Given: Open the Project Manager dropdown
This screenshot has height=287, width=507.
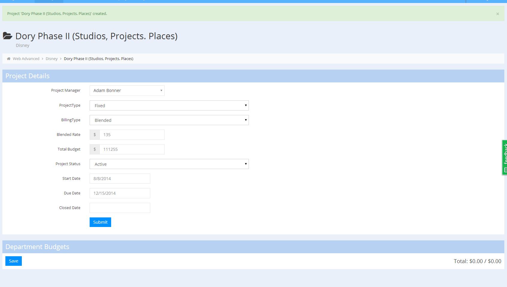Looking at the screenshot, I should pyautogui.click(x=127, y=91).
